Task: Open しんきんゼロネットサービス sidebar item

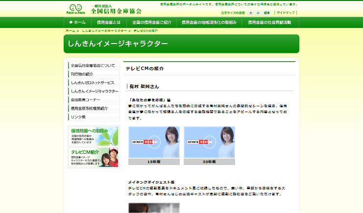Action: 94,83
